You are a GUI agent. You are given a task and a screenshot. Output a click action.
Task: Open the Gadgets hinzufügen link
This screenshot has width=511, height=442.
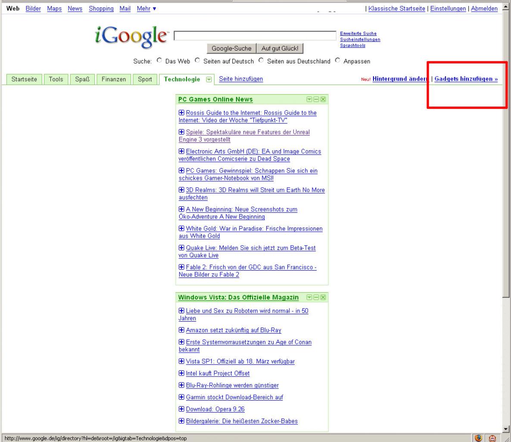[x=466, y=79]
